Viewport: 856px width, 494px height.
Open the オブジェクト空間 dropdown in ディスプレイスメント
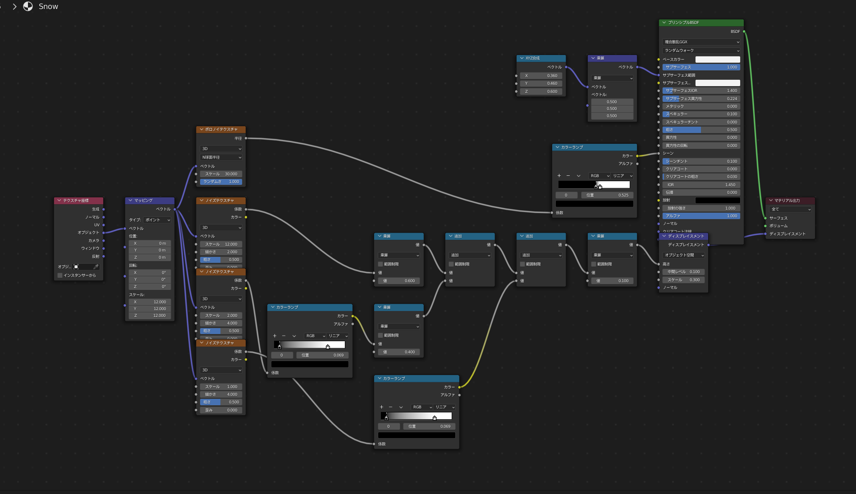pyautogui.click(x=683, y=255)
